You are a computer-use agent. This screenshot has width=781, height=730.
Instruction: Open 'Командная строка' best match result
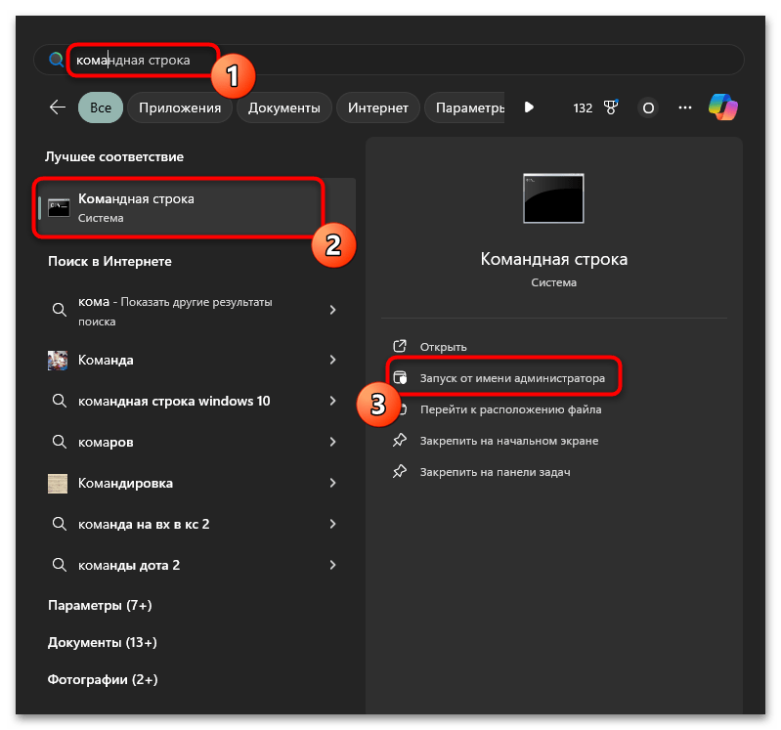pyautogui.click(x=196, y=207)
